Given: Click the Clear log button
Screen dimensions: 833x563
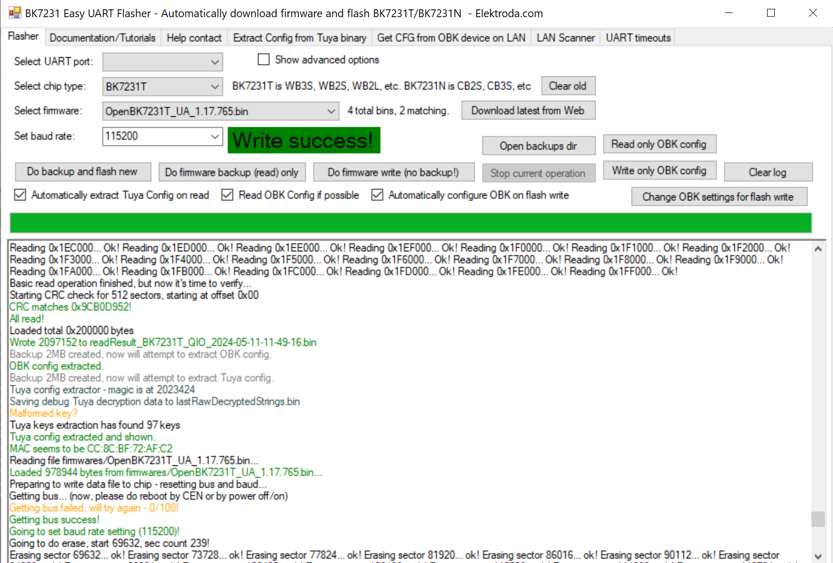Looking at the screenshot, I should pyautogui.click(x=768, y=172).
